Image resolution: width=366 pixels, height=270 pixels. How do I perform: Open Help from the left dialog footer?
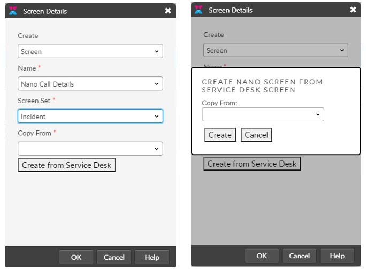(152, 257)
